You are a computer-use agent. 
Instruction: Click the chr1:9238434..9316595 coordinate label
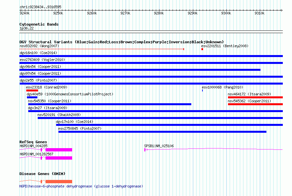click(40, 7)
